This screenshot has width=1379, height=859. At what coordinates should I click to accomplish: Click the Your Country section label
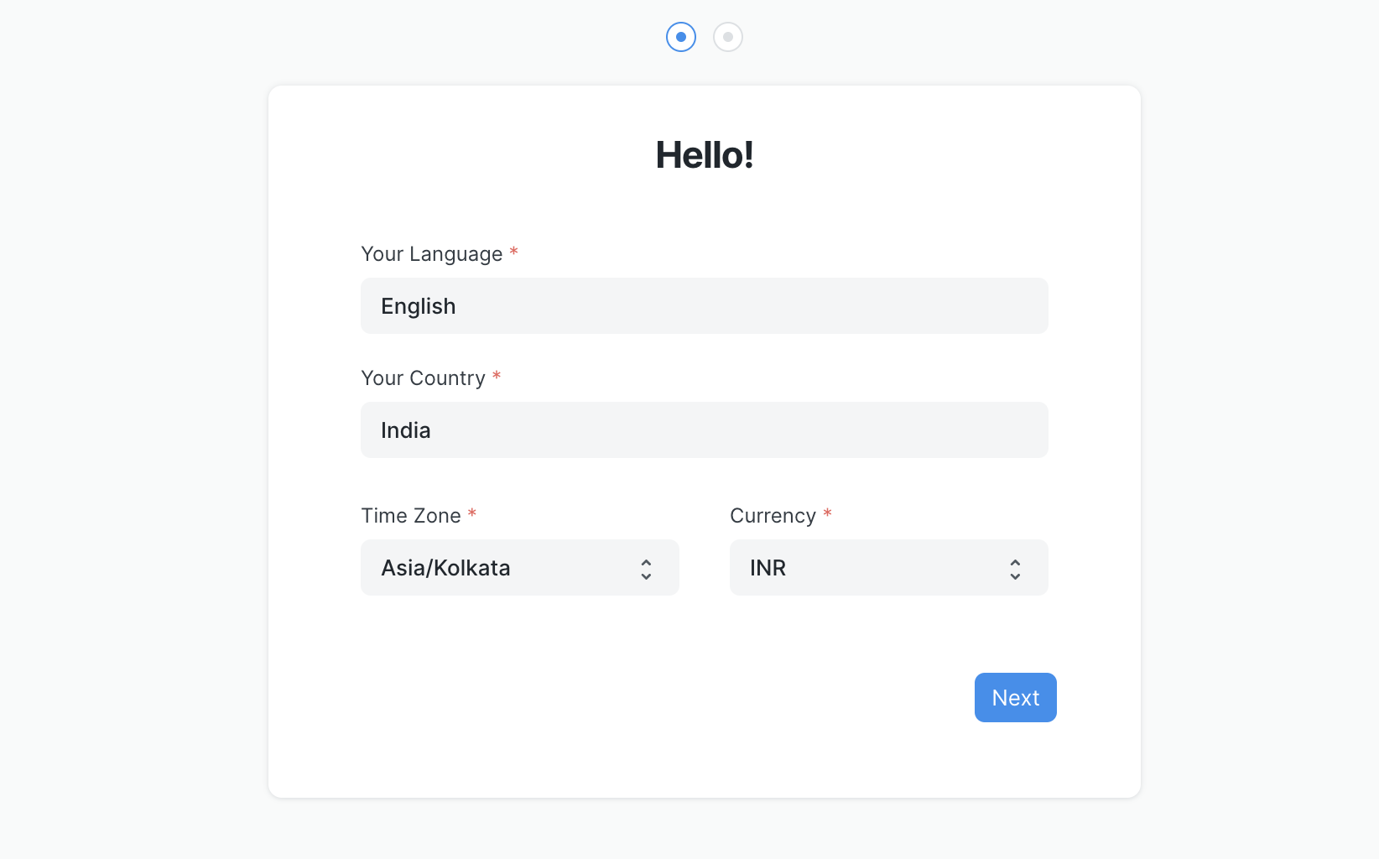[424, 377]
